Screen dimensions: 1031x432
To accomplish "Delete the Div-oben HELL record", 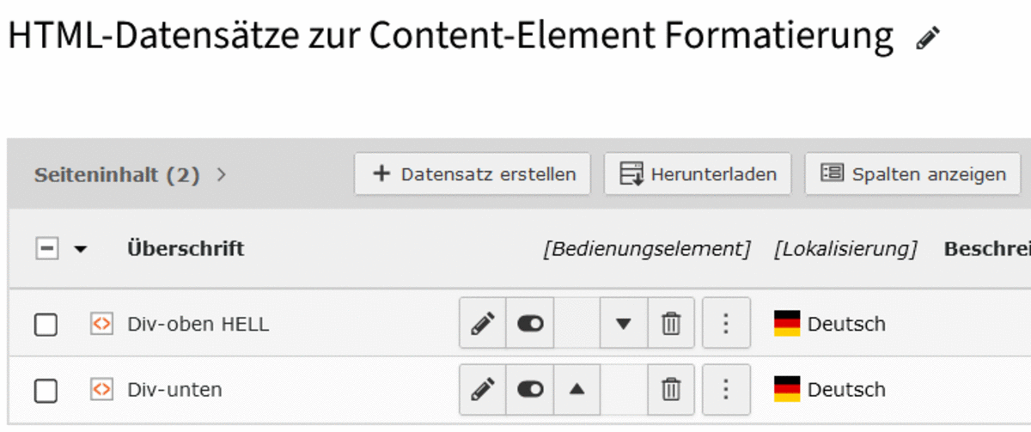I will coord(670,324).
